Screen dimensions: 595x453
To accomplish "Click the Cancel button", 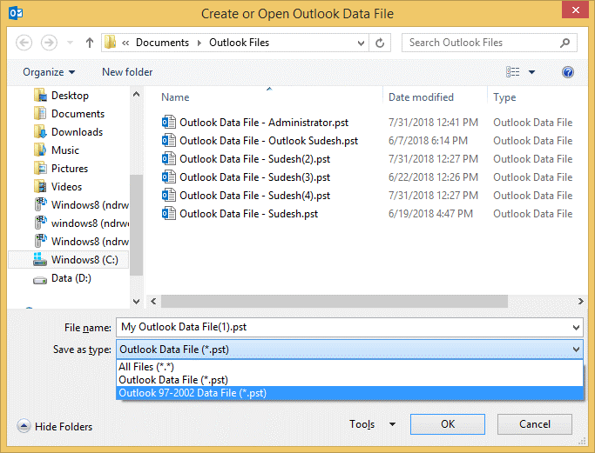I will click(534, 424).
